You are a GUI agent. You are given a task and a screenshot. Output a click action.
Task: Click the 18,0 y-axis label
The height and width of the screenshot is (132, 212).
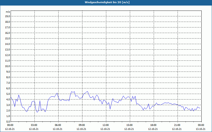point(8,22)
